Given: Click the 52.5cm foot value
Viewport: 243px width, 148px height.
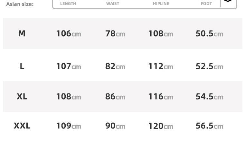Looking at the screenshot, I should [210, 66].
